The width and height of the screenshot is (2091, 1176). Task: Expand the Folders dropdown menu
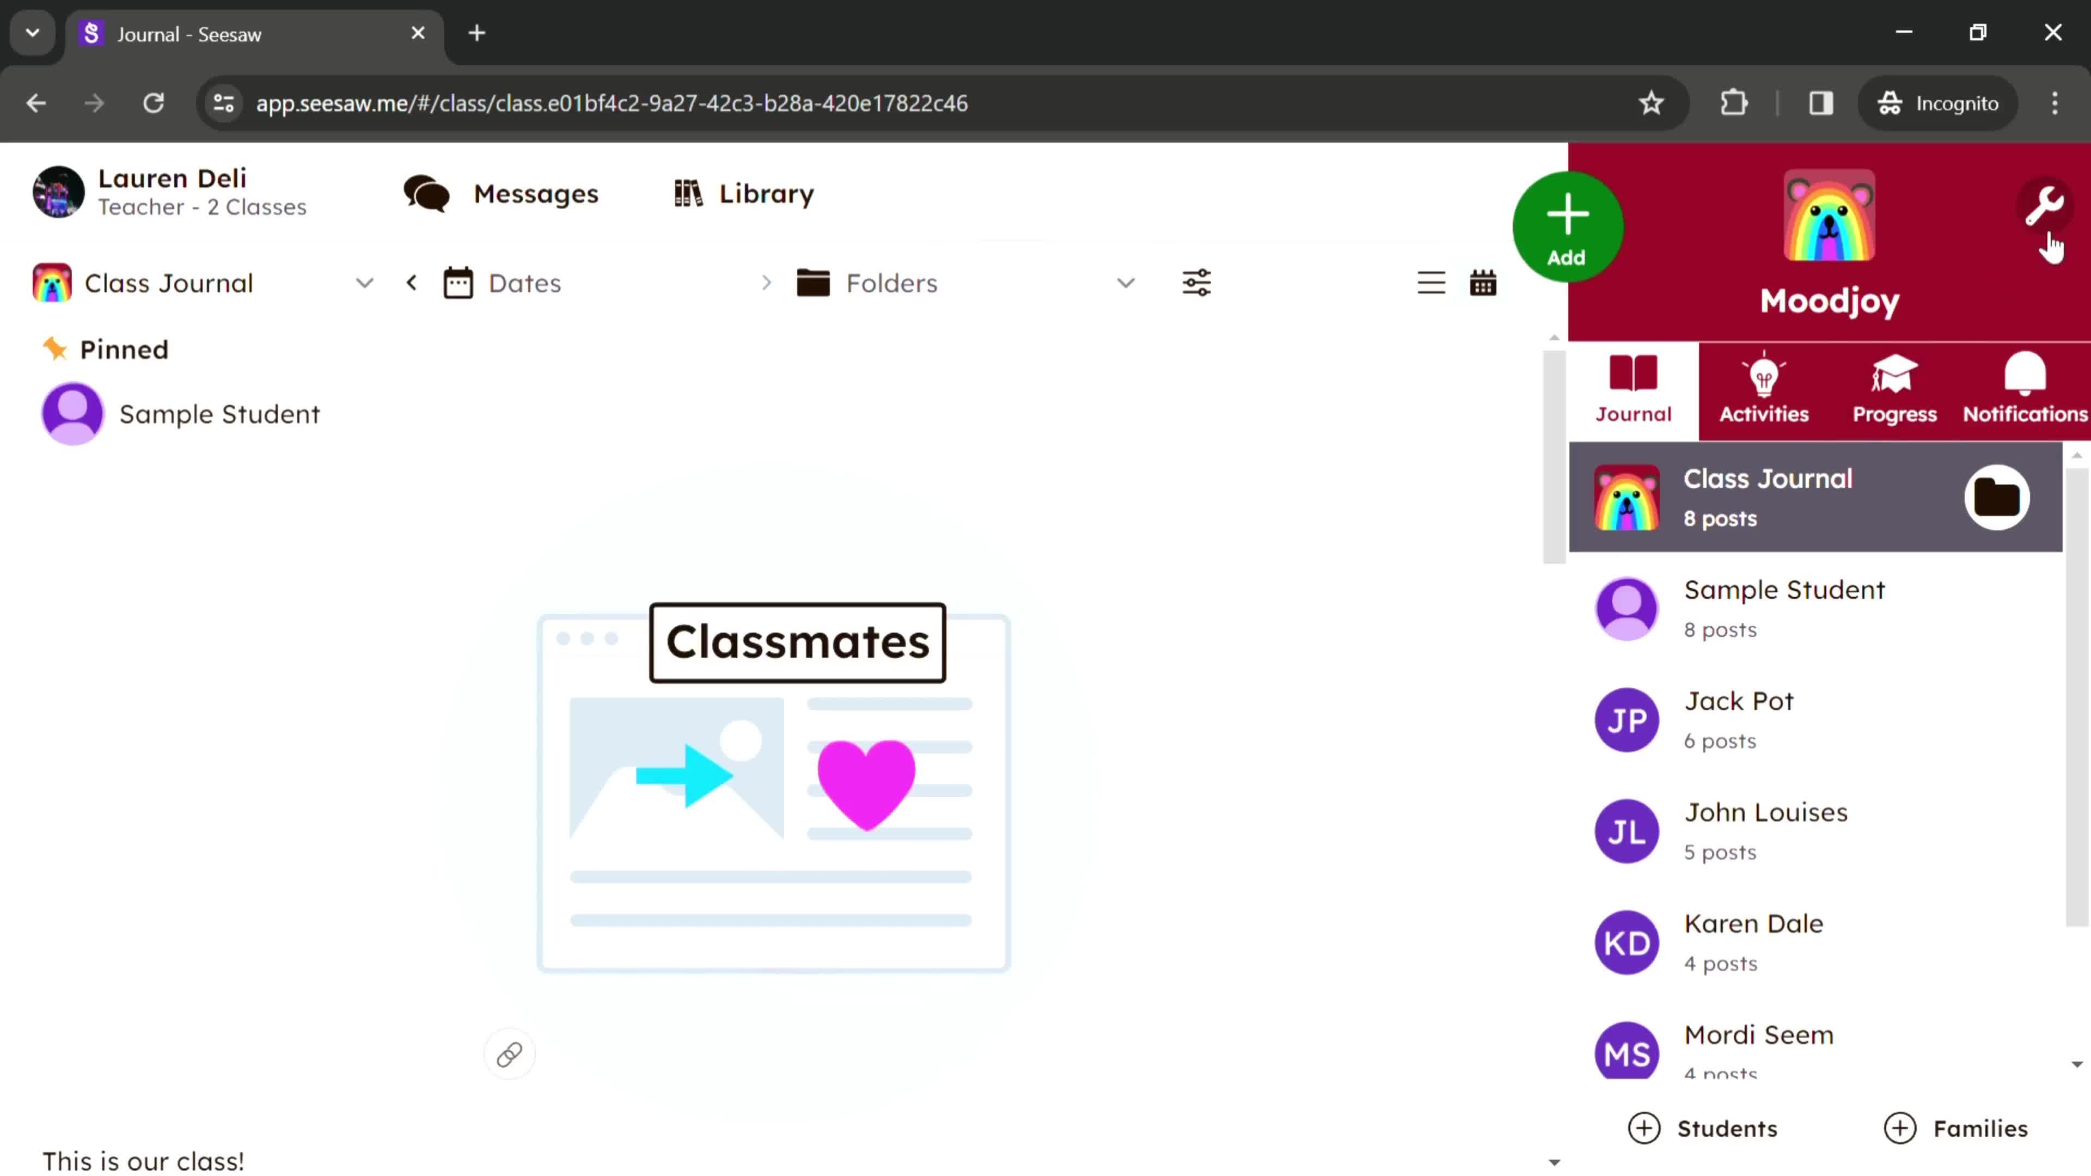pos(1126,283)
